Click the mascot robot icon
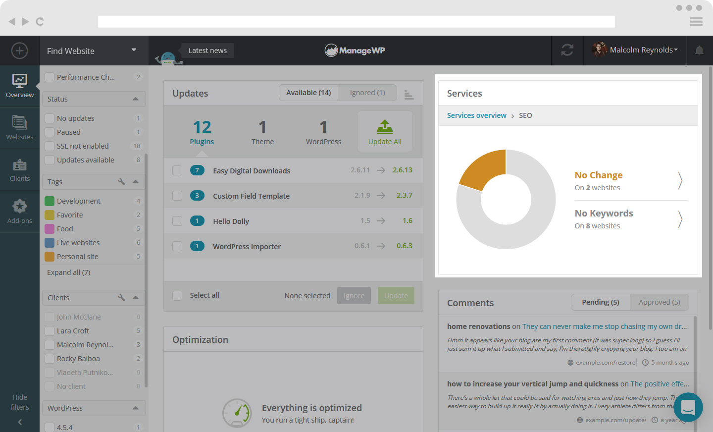This screenshot has width=713, height=432. pyautogui.click(x=168, y=58)
